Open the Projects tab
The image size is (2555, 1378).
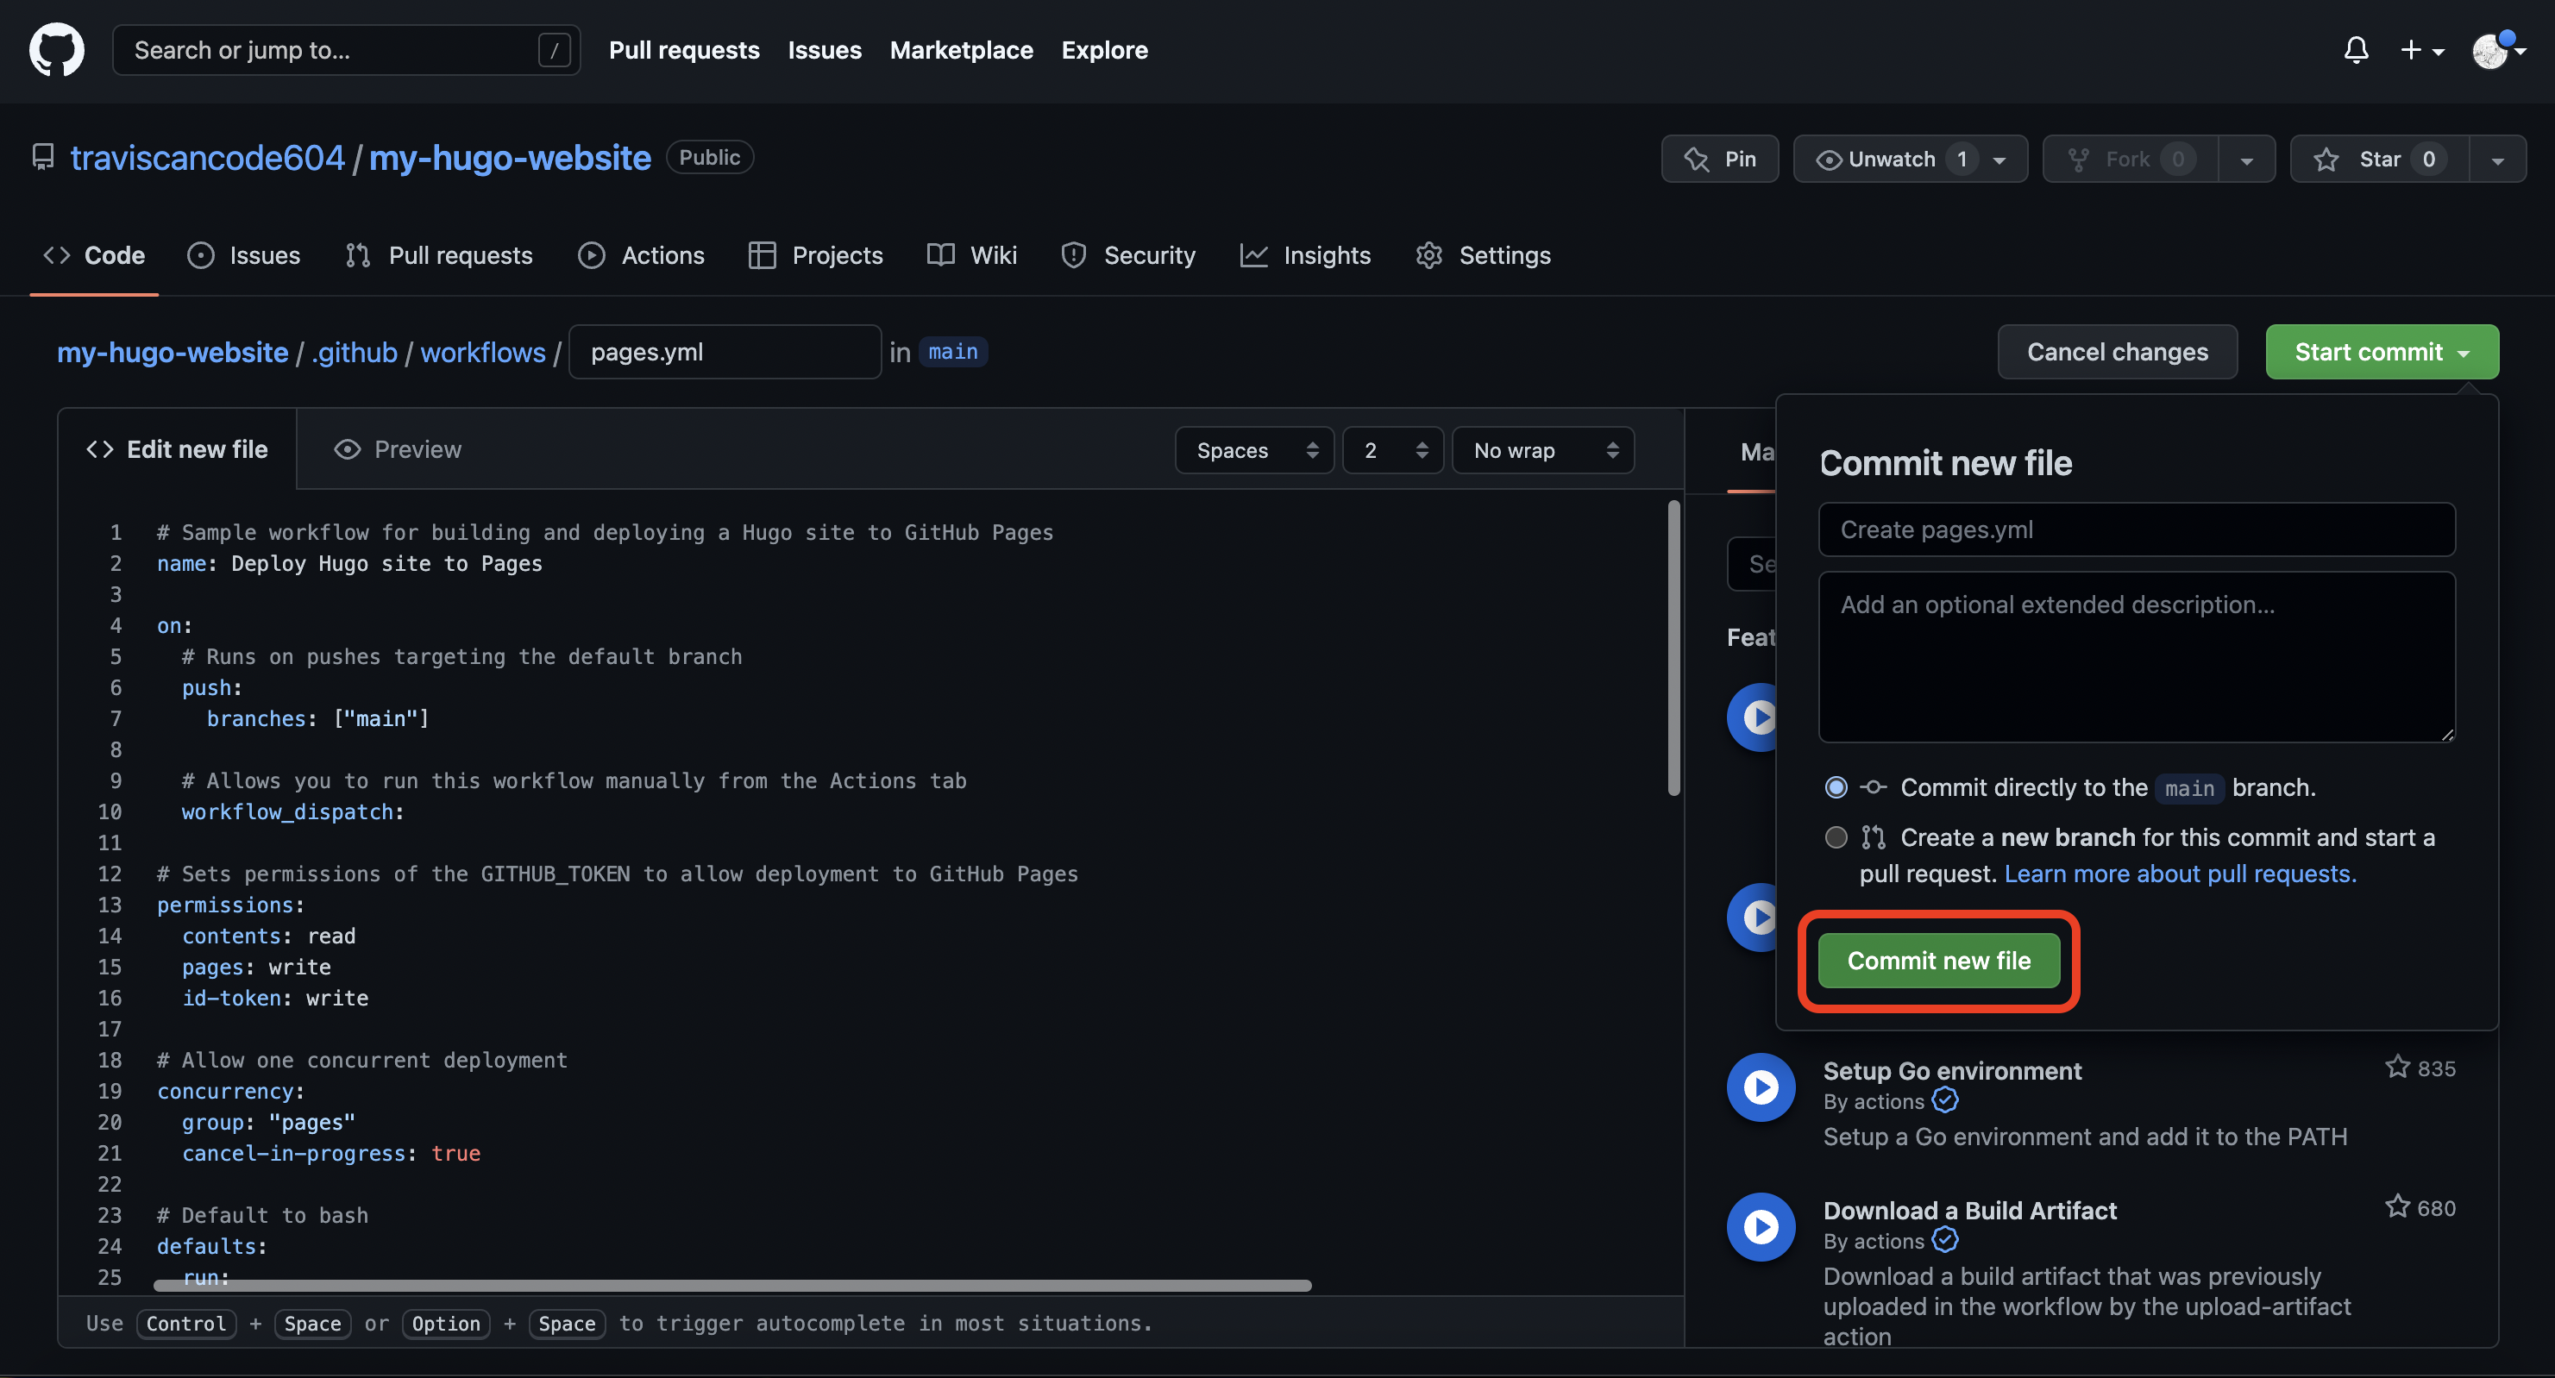pyautogui.click(x=815, y=254)
